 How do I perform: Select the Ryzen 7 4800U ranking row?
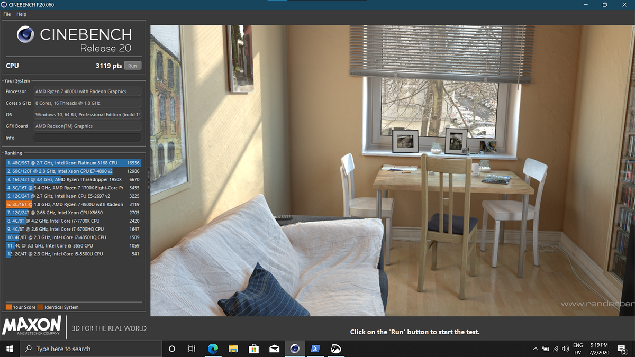[74, 204]
